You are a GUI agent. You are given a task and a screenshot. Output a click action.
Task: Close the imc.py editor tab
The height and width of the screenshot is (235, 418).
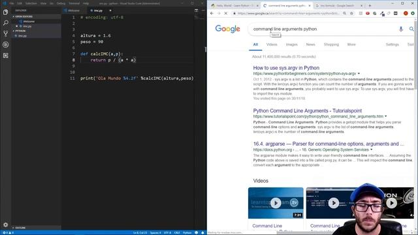110,10
